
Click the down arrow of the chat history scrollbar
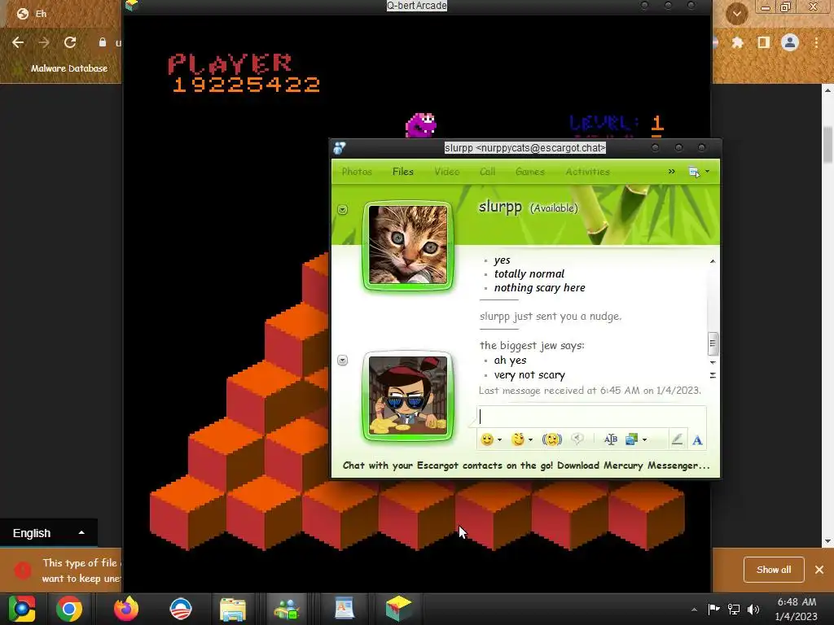(x=713, y=362)
